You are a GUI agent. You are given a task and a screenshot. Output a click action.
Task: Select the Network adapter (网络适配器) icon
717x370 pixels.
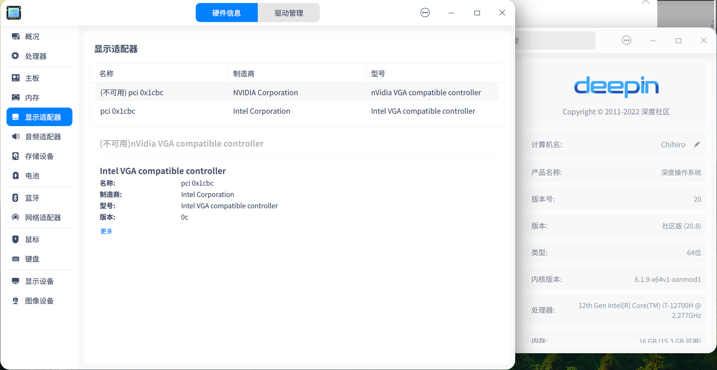tap(15, 217)
